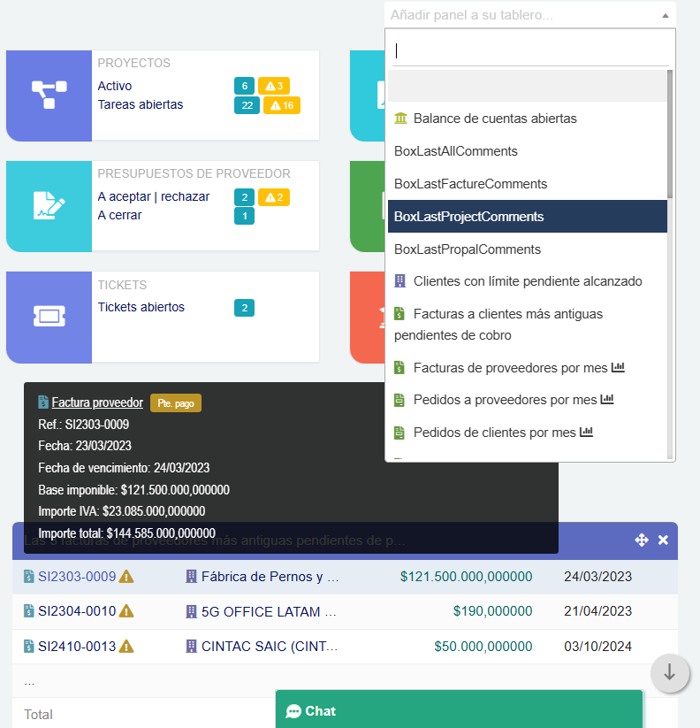Collapse the Añadir panel a su tablero dropdown
Viewport: 700px width, 728px height.
(666, 15)
